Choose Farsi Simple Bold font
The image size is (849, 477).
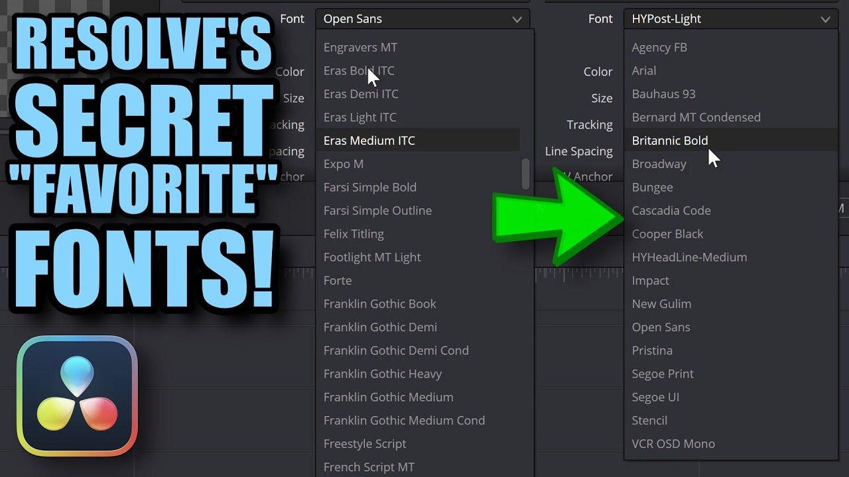[370, 187]
